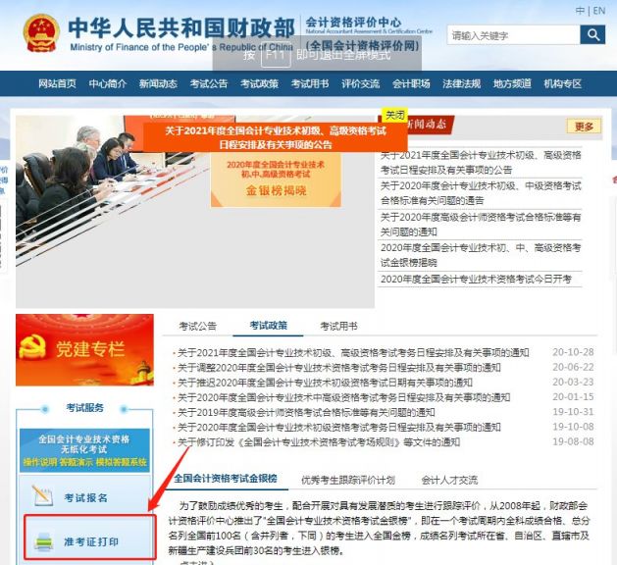Open 考试公告 in the blue navigation bar

[209, 83]
